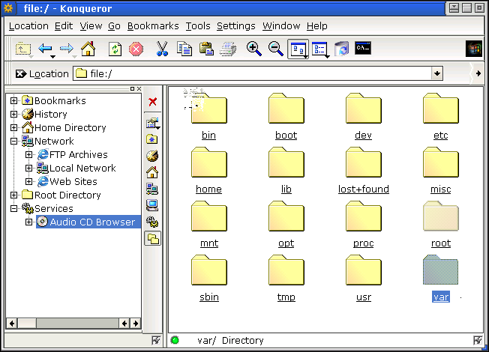Open the Home folder toolbar icon
Screen dimensions: 489x352
click(x=88, y=49)
